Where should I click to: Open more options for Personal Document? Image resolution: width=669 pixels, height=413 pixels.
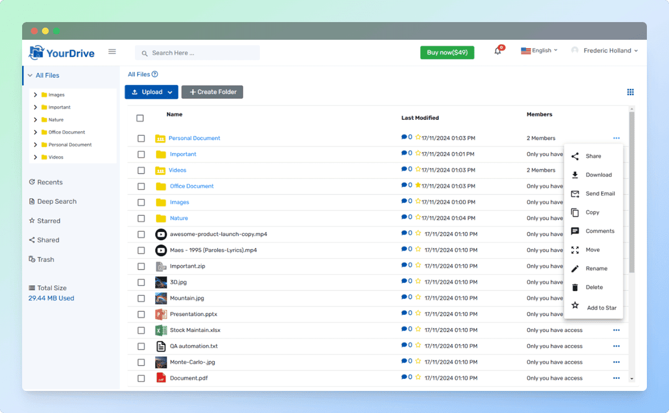point(616,138)
